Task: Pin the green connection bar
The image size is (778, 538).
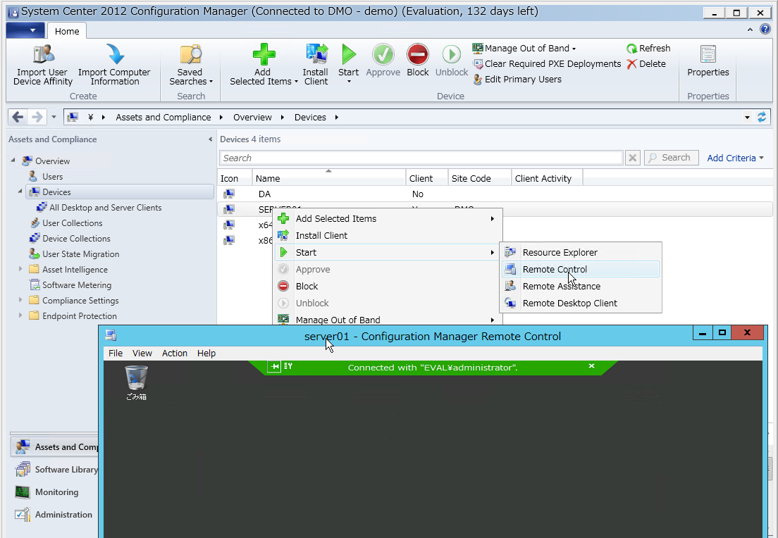Action: [274, 366]
